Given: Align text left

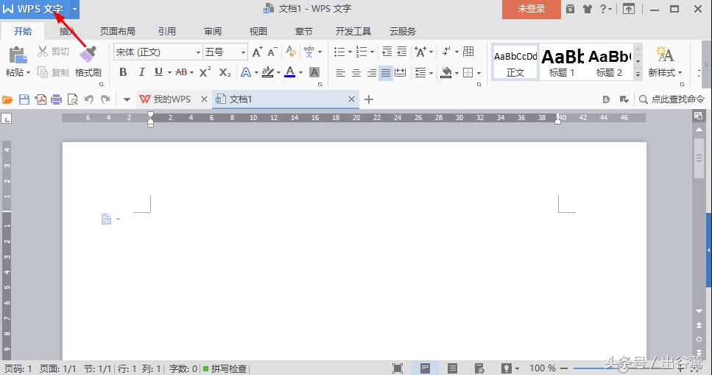Looking at the screenshot, I should pos(341,73).
